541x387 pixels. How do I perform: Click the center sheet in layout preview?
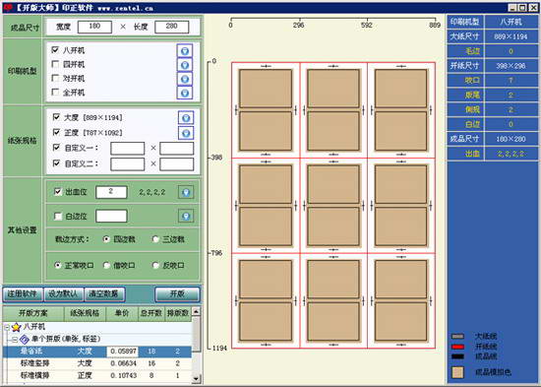(333, 206)
